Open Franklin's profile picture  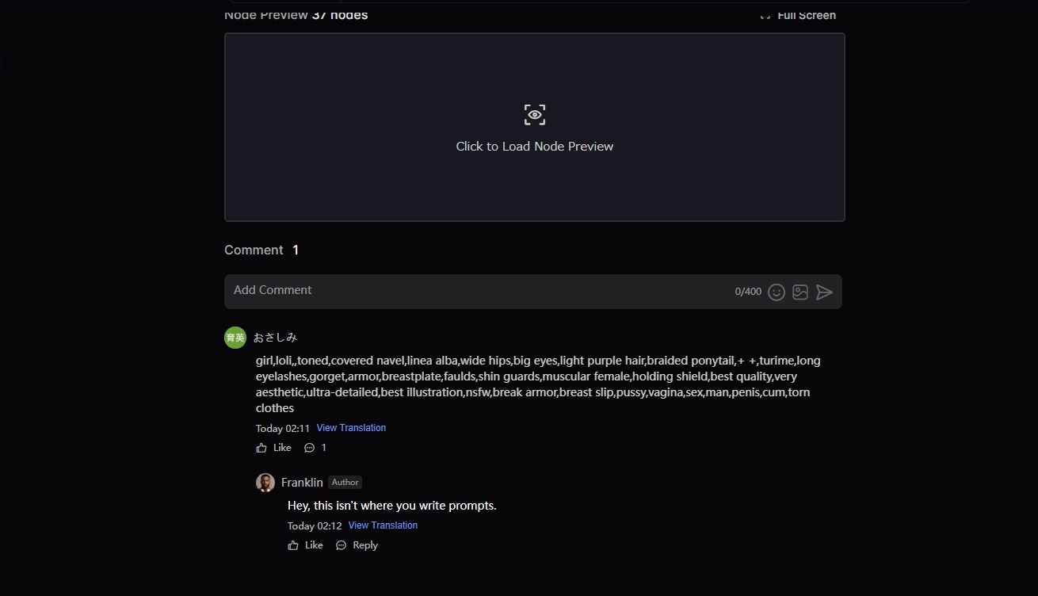[265, 483]
